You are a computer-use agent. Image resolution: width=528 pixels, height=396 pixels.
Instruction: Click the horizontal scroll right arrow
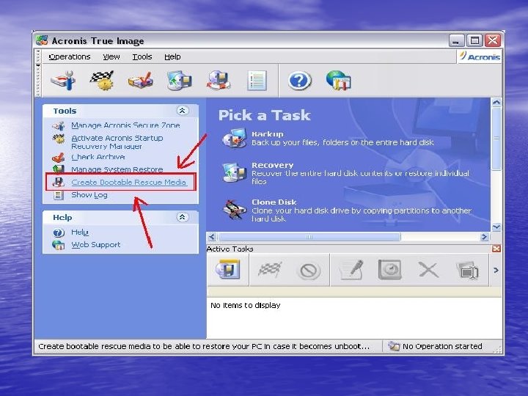[484, 237]
